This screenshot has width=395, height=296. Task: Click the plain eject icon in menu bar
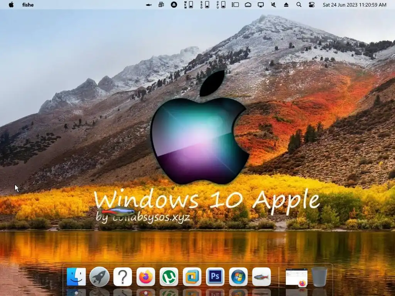tap(286, 5)
